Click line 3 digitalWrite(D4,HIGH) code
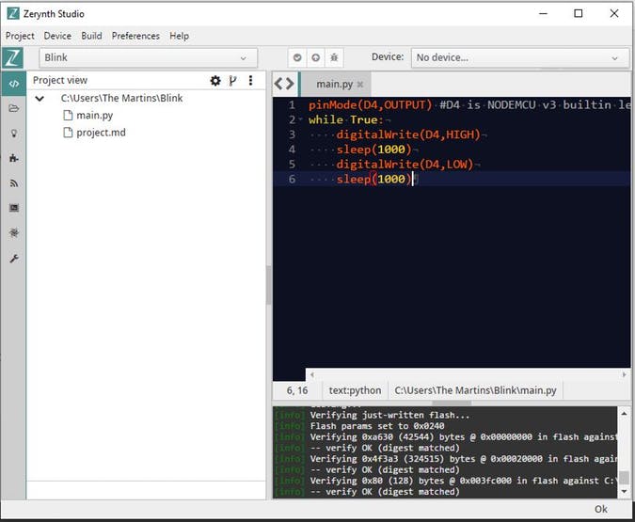This screenshot has width=635, height=522. pyautogui.click(x=408, y=134)
